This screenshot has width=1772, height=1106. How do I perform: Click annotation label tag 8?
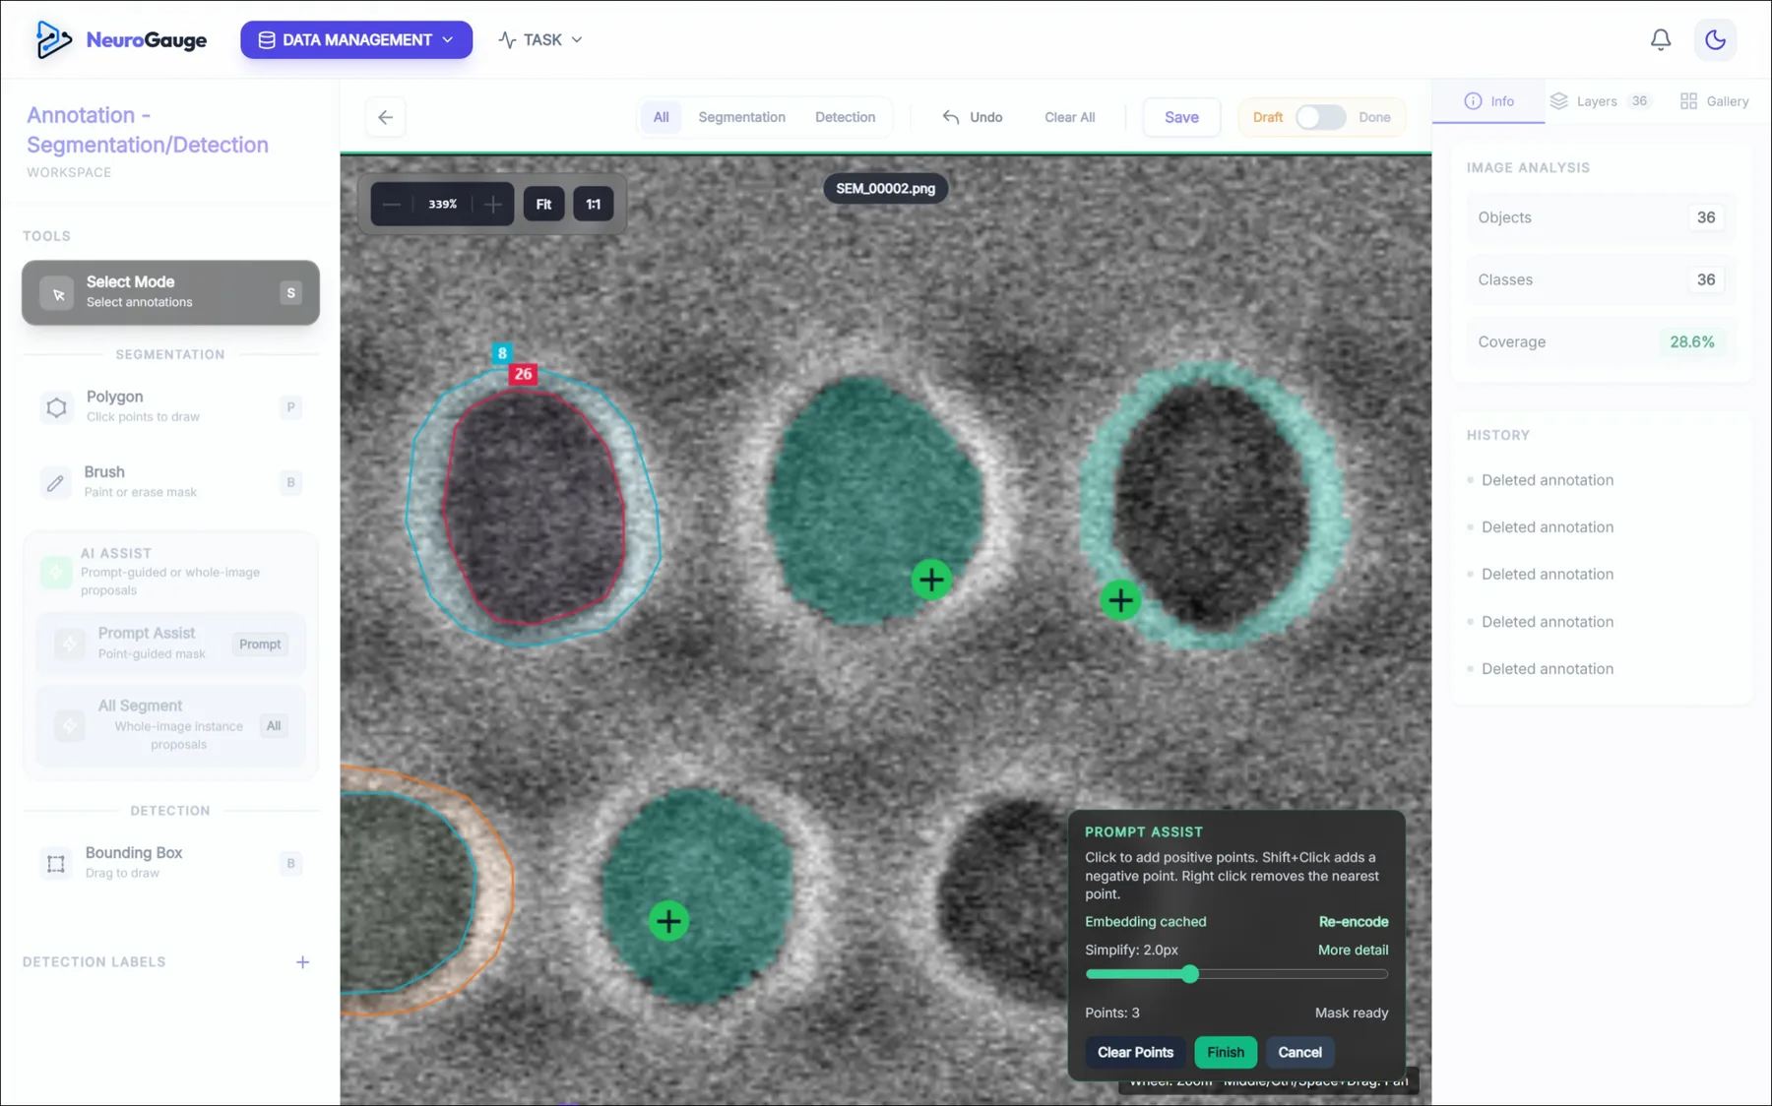point(502,353)
